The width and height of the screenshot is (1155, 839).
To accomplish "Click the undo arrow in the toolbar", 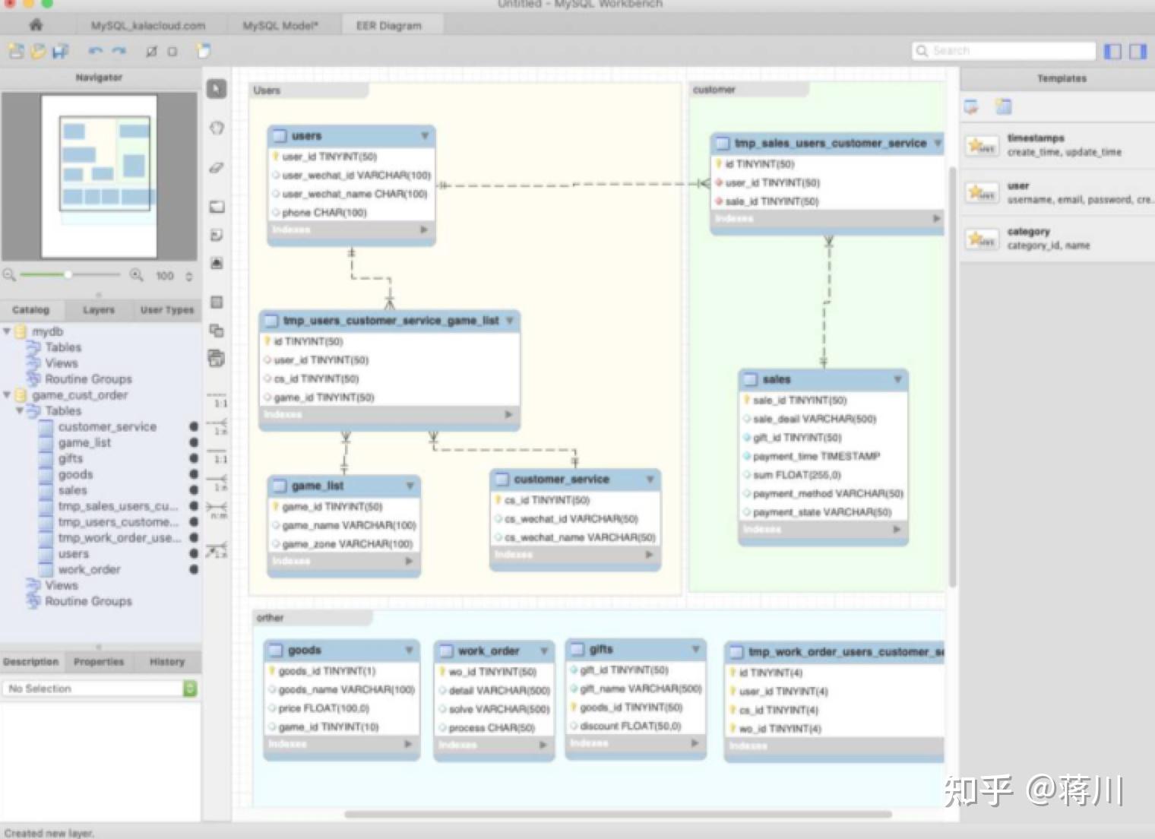I will (95, 51).
